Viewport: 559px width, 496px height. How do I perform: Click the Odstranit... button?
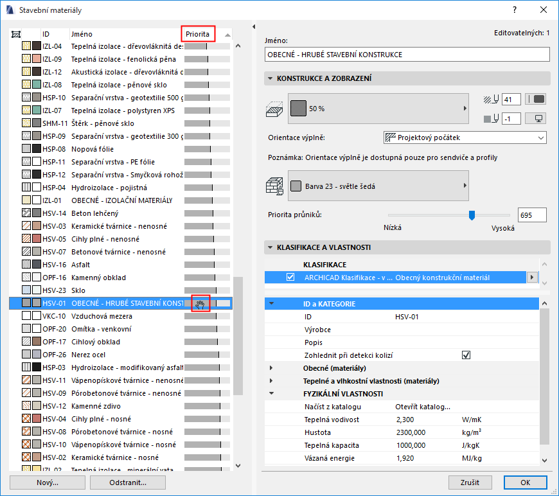(x=128, y=483)
